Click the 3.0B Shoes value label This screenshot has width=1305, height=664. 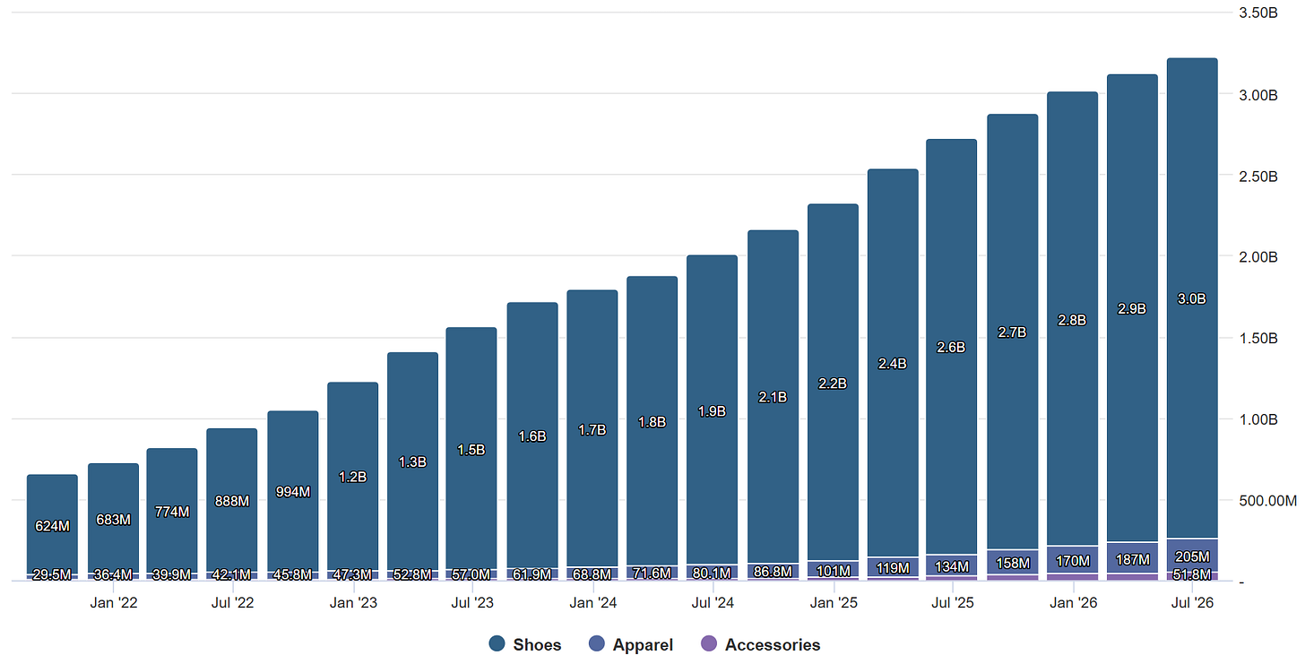click(x=1192, y=299)
